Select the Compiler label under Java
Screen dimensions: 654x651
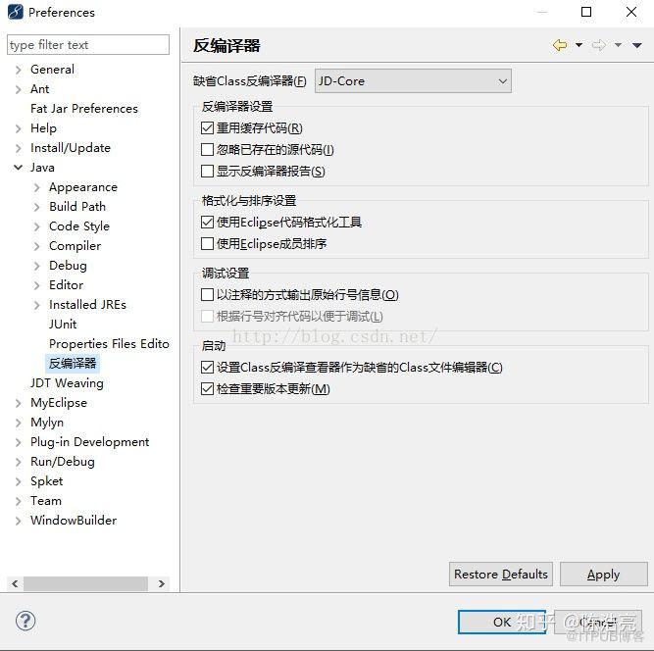(x=75, y=246)
